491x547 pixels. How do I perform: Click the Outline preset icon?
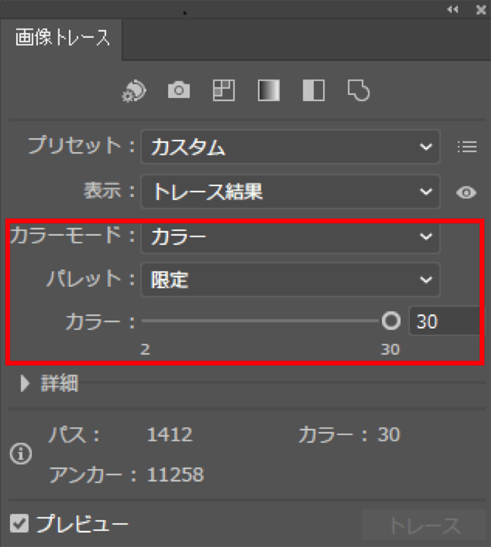pos(358,91)
